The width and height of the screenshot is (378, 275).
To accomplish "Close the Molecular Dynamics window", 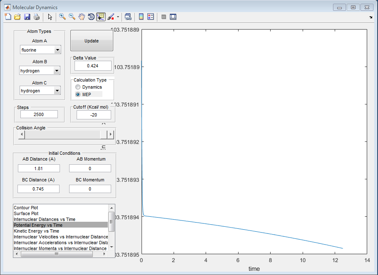I will (367, 7).
